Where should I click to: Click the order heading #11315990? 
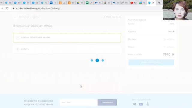coord(33,26)
